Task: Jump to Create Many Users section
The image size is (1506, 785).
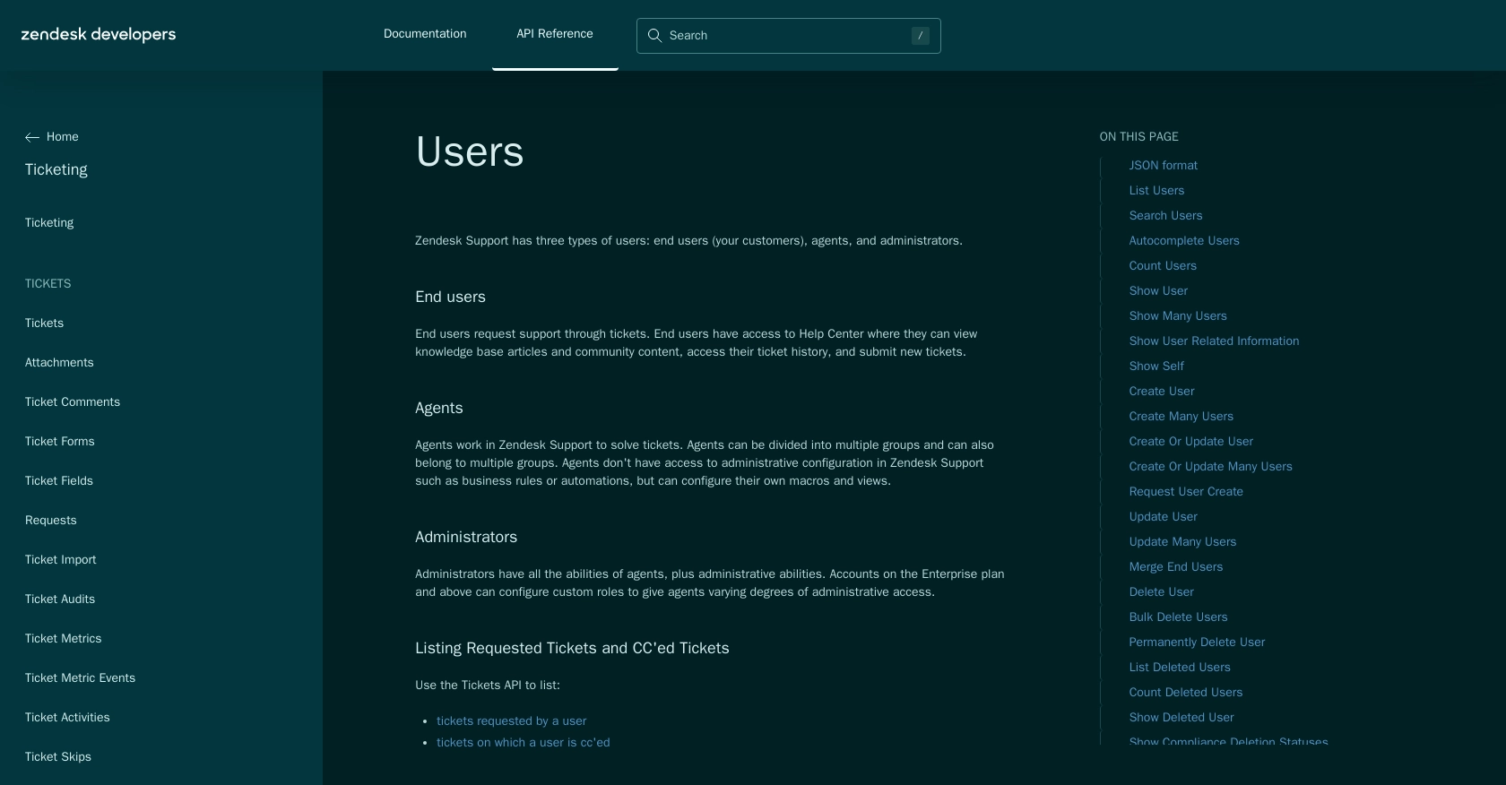Action: 1181,417
